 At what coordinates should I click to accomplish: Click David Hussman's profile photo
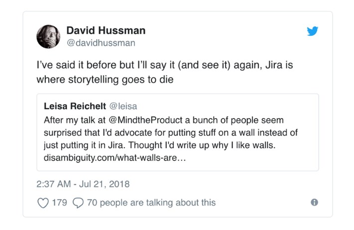(x=48, y=36)
